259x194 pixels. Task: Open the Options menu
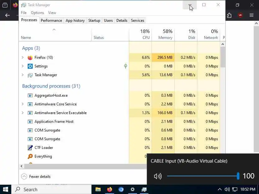37,13
